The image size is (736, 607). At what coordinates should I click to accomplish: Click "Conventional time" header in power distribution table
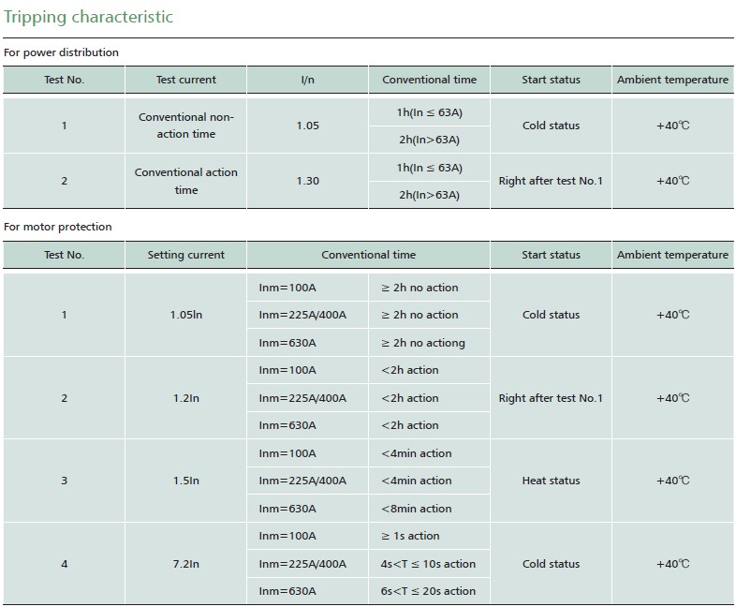430,80
